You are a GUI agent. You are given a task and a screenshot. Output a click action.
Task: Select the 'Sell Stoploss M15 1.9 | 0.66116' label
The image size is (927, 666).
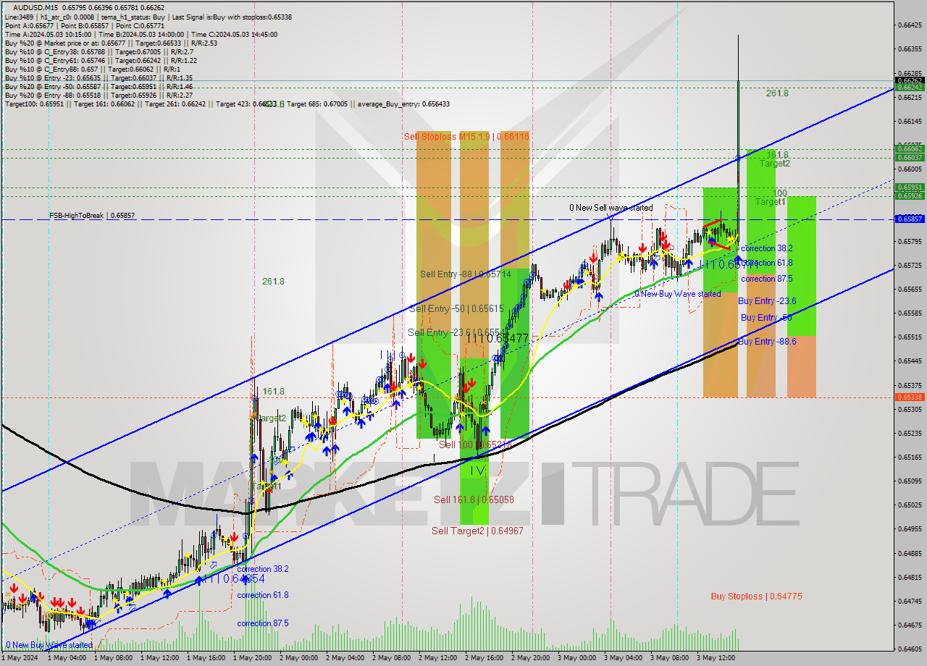point(466,136)
